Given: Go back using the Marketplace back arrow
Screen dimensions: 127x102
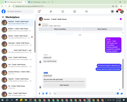Looking at the screenshot, I should pos(3,17).
